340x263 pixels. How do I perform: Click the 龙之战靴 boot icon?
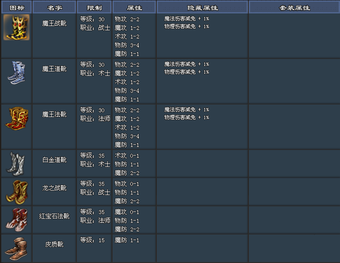click(x=17, y=192)
